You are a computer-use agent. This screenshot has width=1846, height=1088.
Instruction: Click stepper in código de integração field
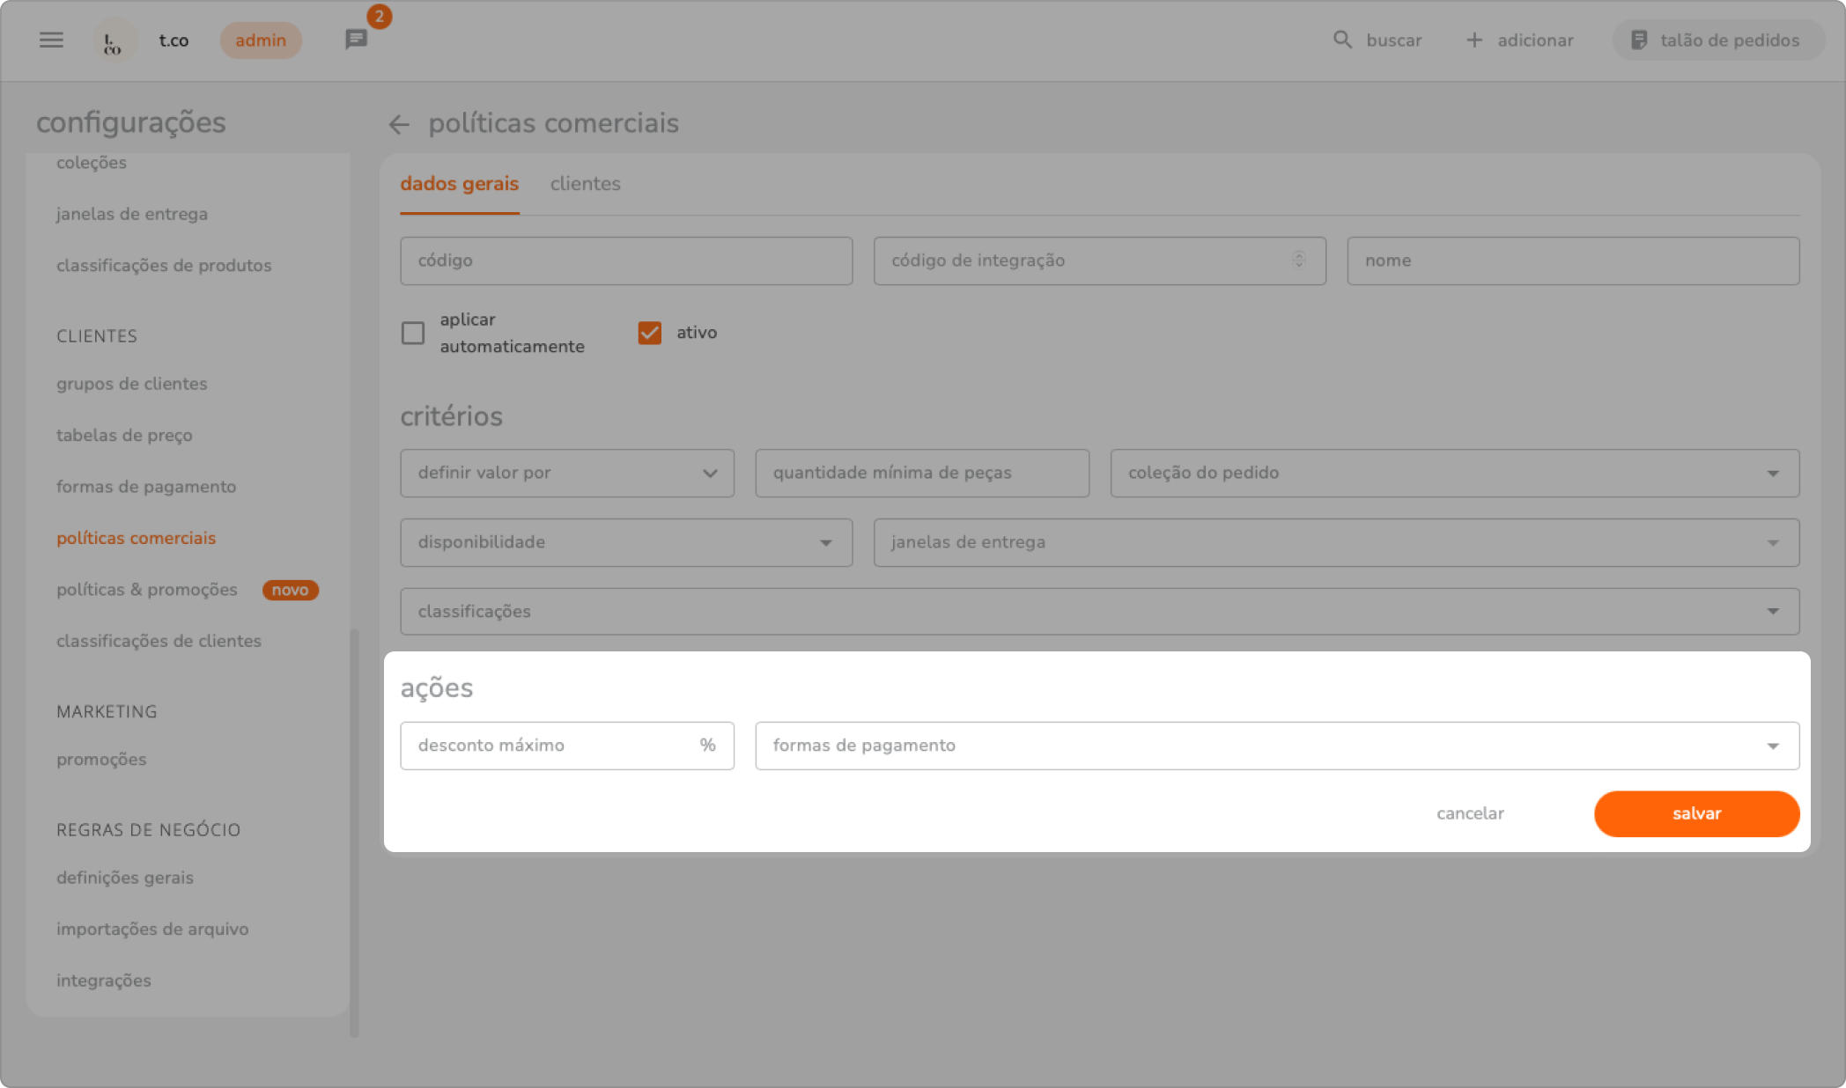click(x=1298, y=260)
